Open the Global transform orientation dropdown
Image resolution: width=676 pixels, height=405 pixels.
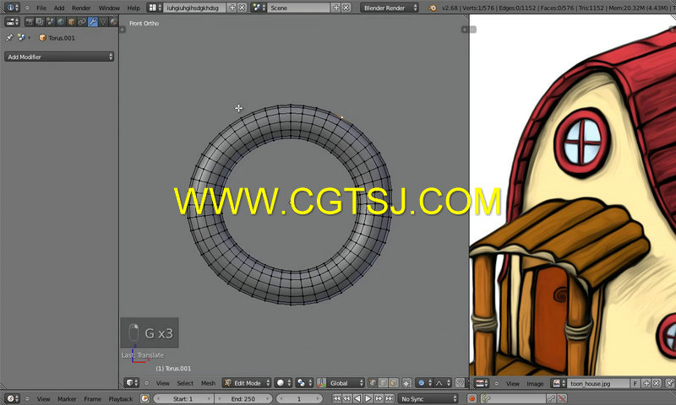click(346, 382)
